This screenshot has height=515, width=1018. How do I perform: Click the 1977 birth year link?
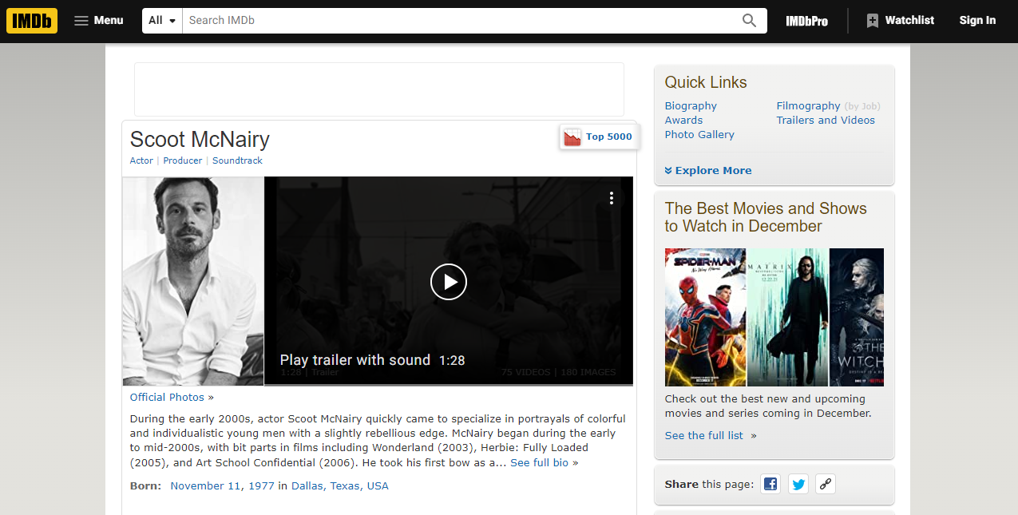click(x=261, y=485)
